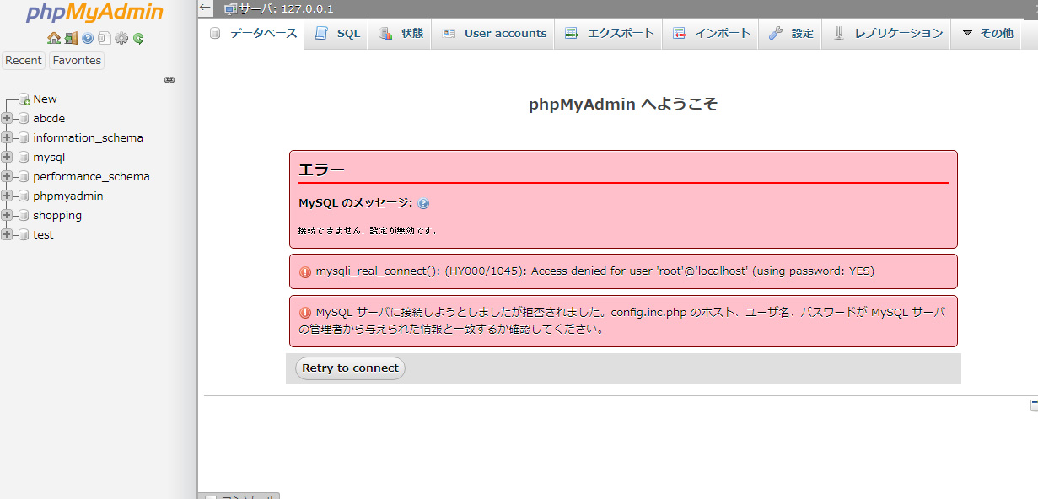The width and height of the screenshot is (1038, 499).
Task: Click the Favorites button
Action: pyautogui.click(x=77, y=61)
